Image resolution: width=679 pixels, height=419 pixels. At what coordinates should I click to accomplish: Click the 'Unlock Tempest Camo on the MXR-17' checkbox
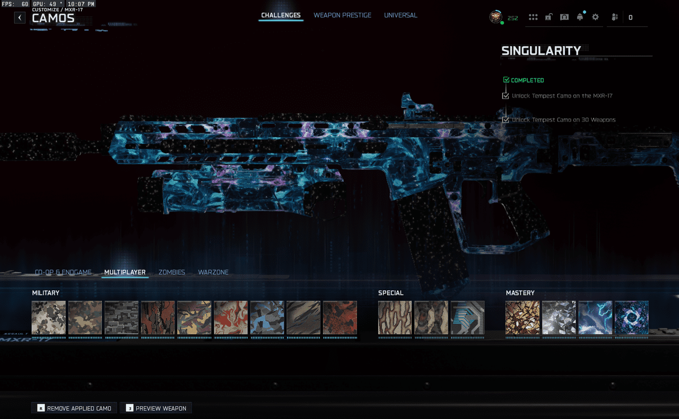click(506, 96)
